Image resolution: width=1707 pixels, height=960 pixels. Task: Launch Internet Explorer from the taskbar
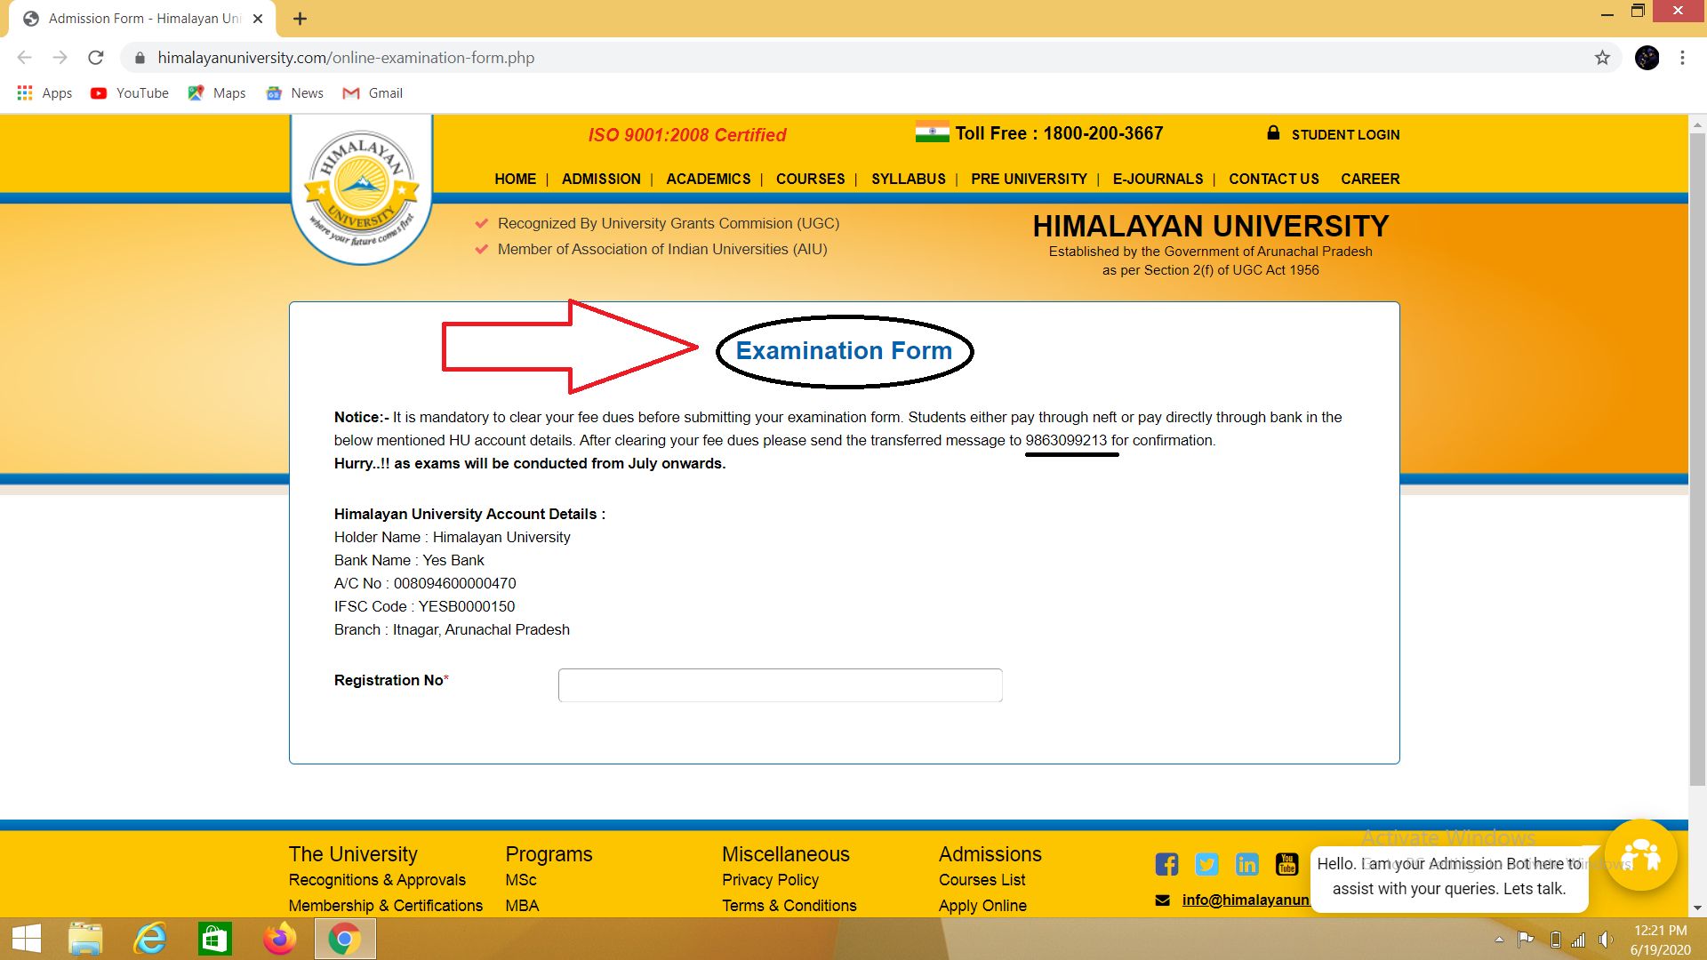pos(150,939)
